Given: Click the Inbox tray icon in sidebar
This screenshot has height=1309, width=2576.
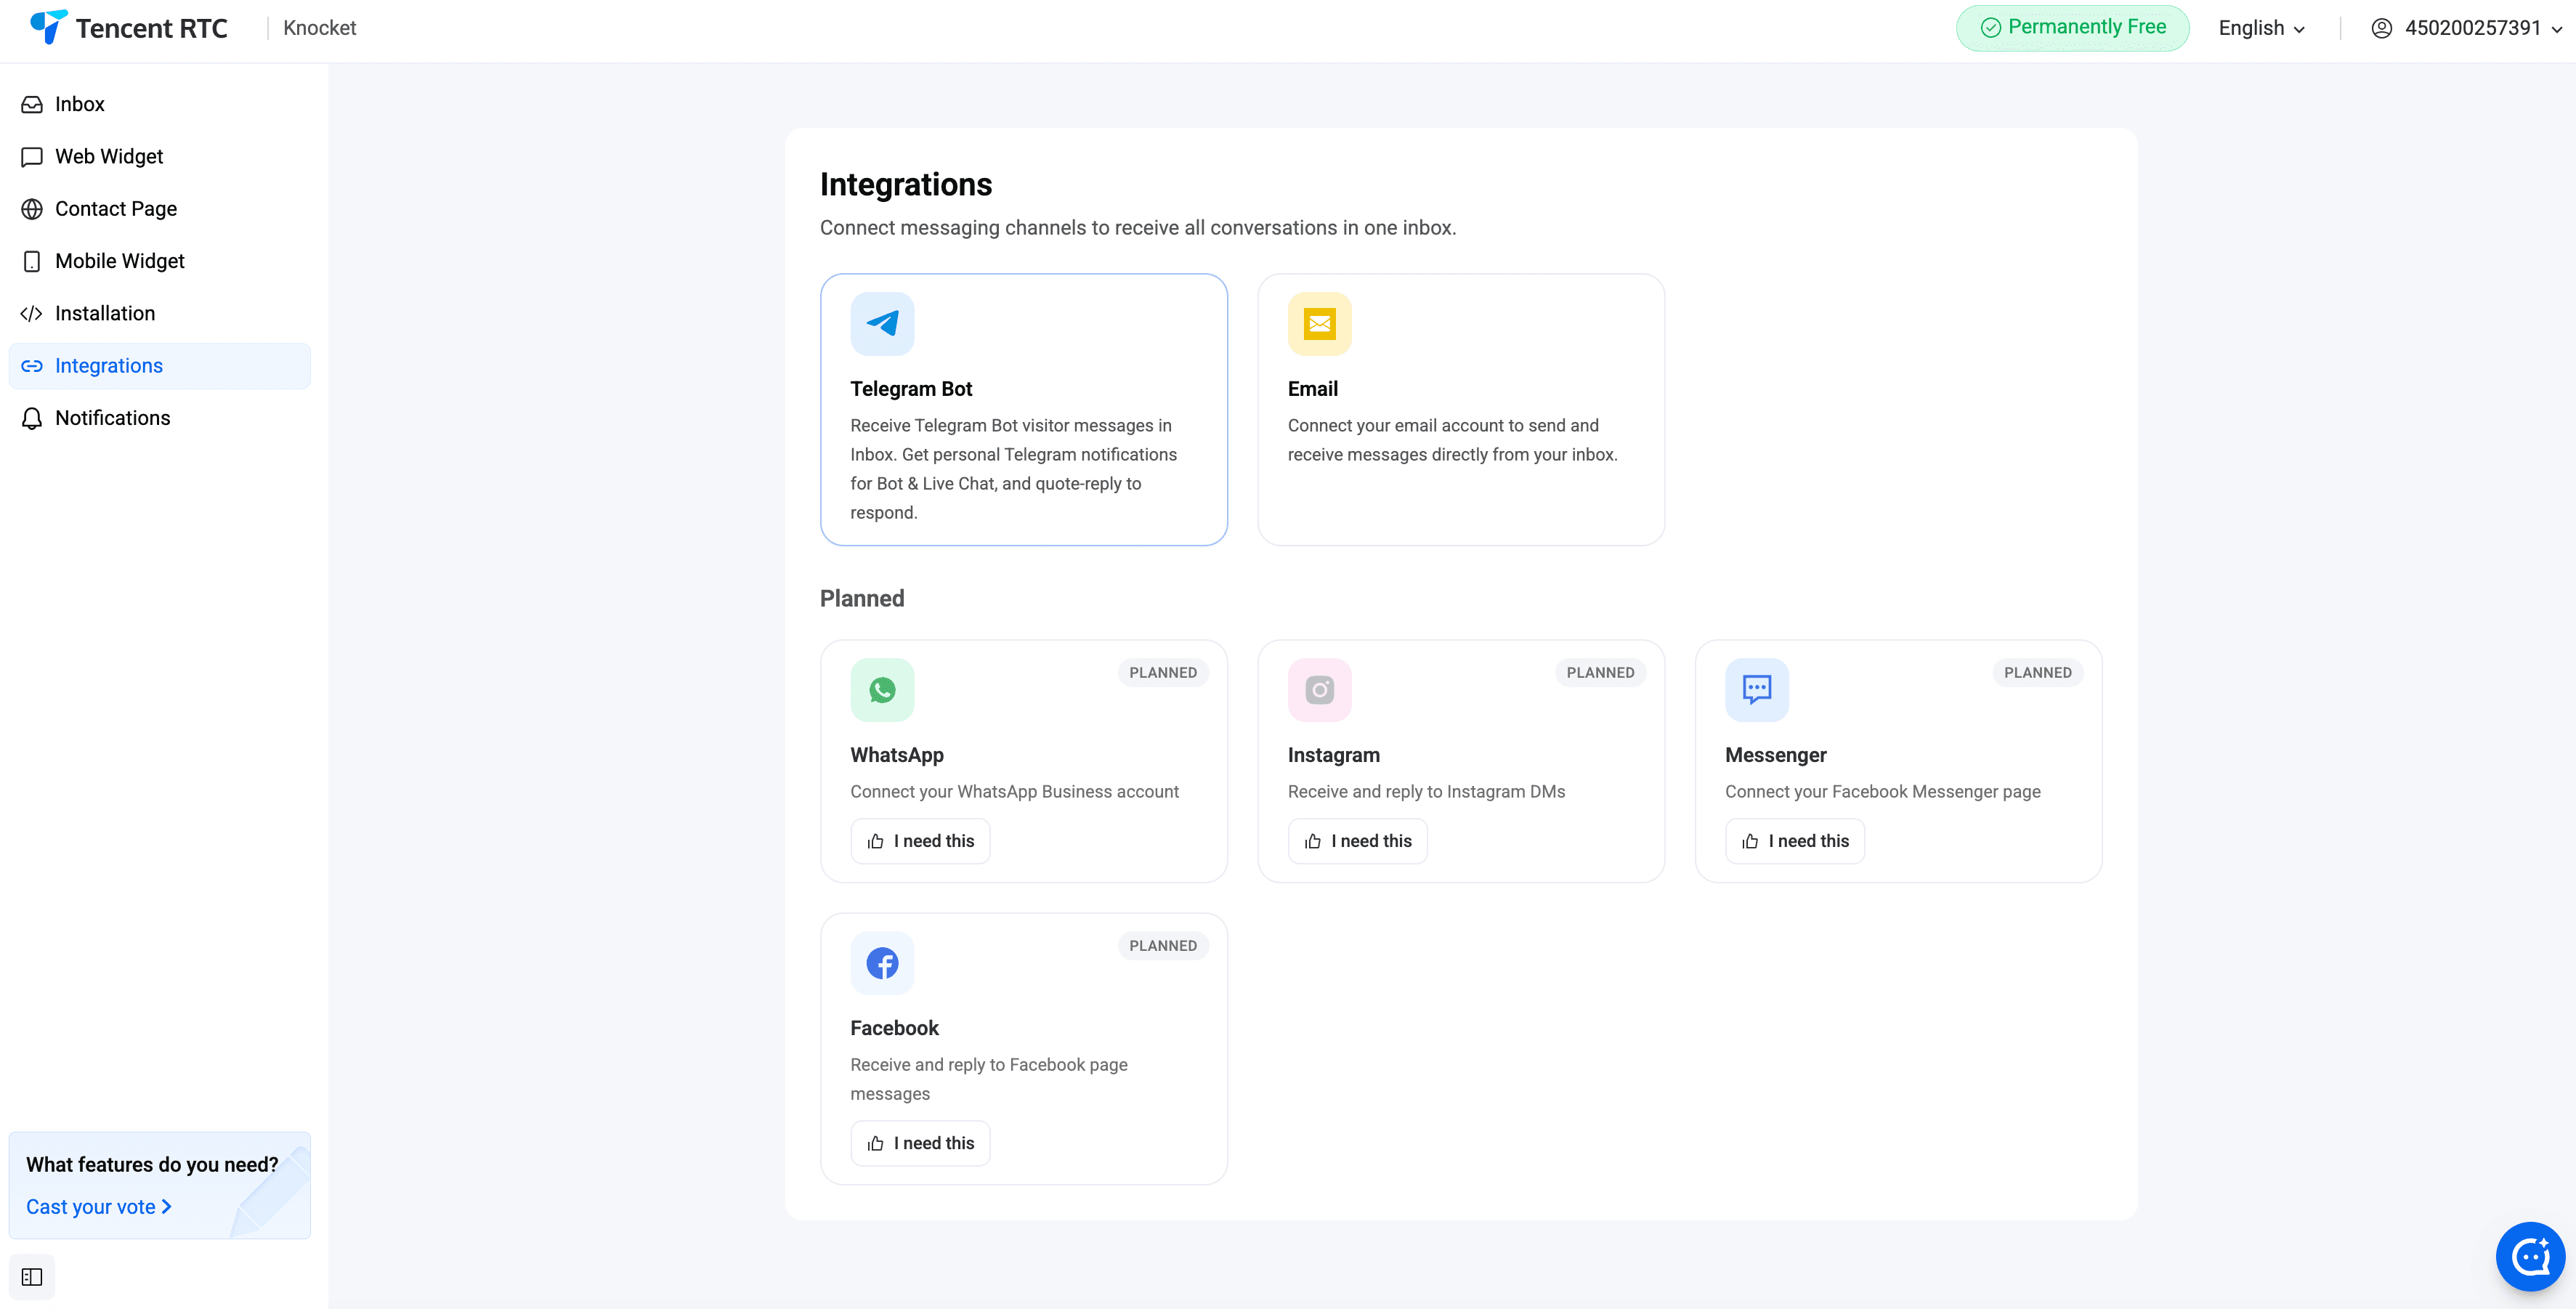Looking at the screenshot, I should (x=32, y=104).
